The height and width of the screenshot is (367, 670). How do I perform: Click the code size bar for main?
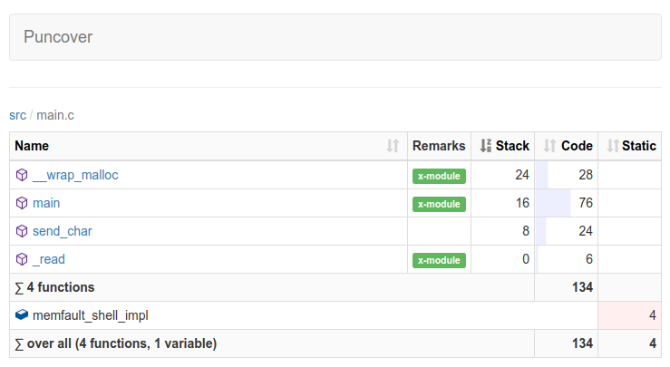coord(553,203)
